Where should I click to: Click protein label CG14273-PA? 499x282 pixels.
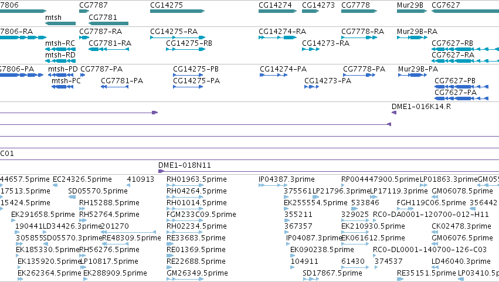[328, 81]
